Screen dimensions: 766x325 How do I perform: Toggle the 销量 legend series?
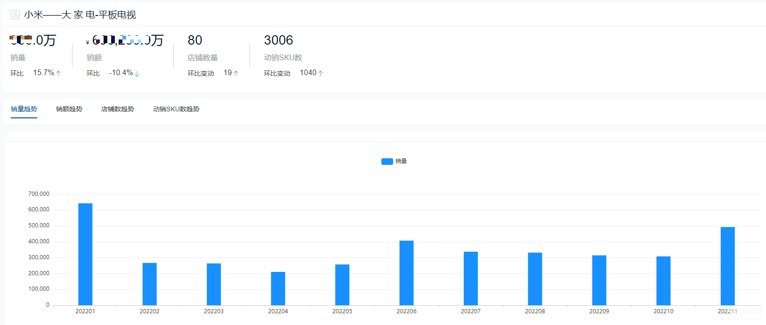[394, 161]
